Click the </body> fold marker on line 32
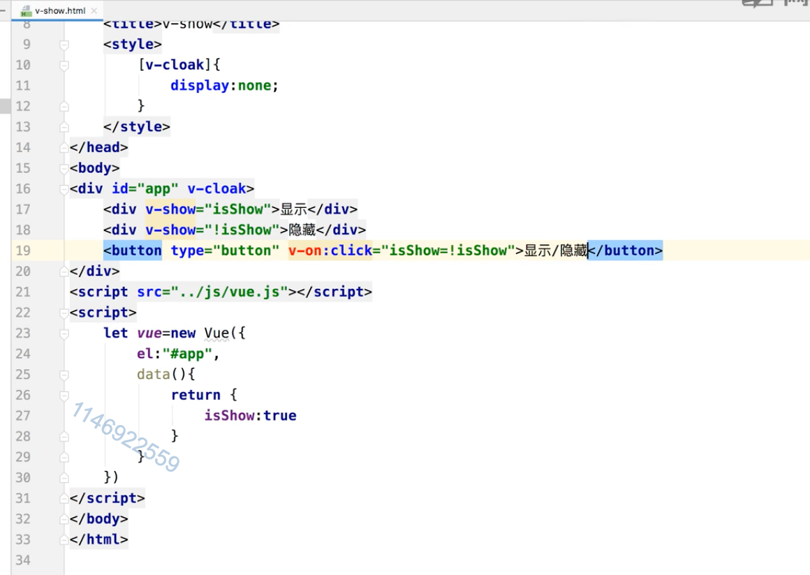 tap(64, 520)
